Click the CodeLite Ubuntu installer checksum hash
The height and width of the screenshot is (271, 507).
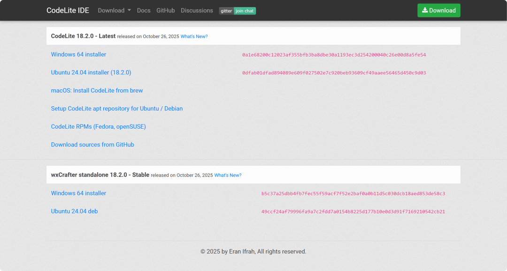coord(334,73)
